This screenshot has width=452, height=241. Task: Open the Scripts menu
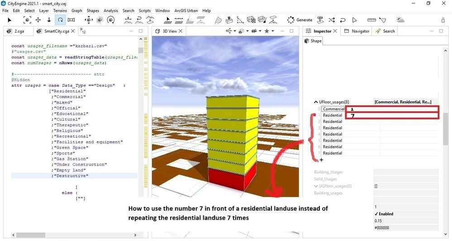pyautogui.click(x=145, y=11)
